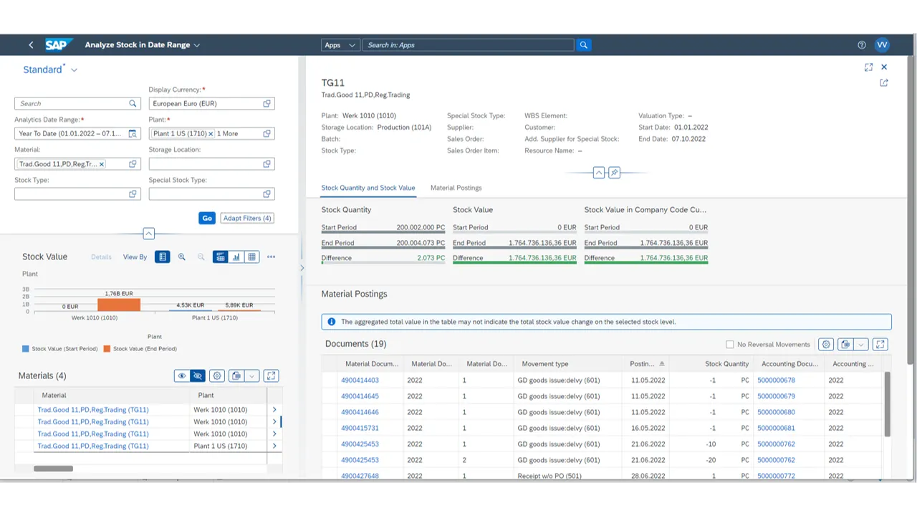Open Documents table settings gear
The height and width of the screenshot is (516, 917).
pyautogui.click(x=825, y=344)
